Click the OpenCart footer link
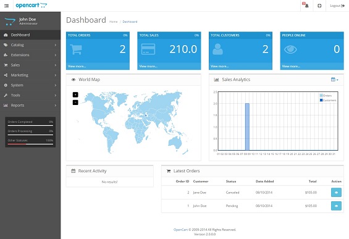This screenshot has width=349, height=239. tap(180, 230)
